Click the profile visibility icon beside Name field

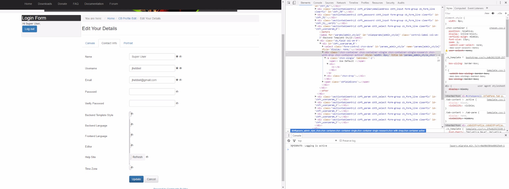[181, 56]
